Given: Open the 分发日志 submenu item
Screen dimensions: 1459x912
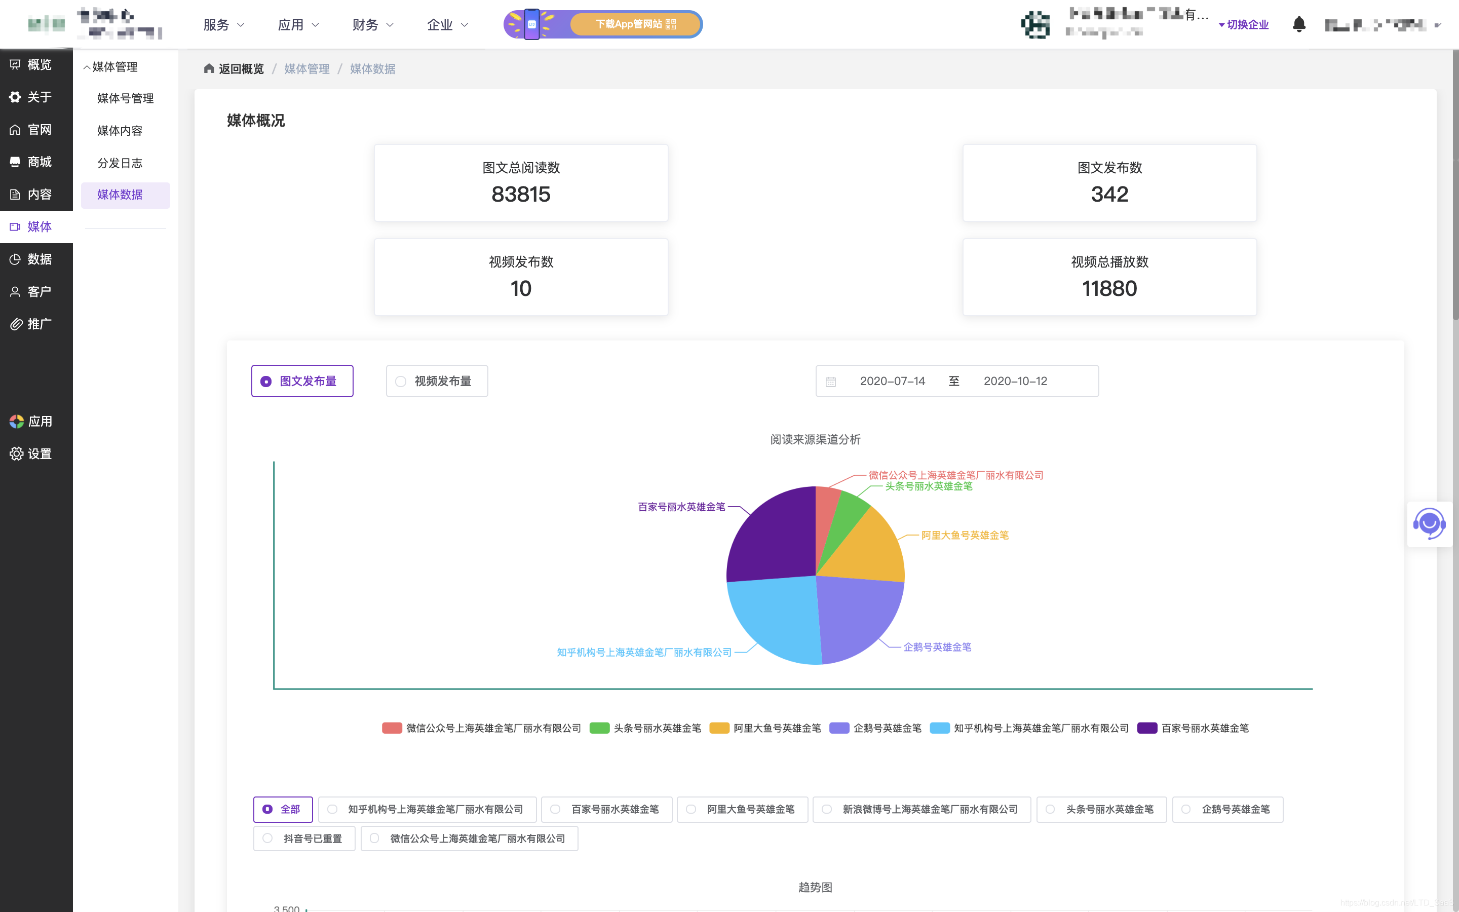Looking at the screenshot, I should click(120, 163).
